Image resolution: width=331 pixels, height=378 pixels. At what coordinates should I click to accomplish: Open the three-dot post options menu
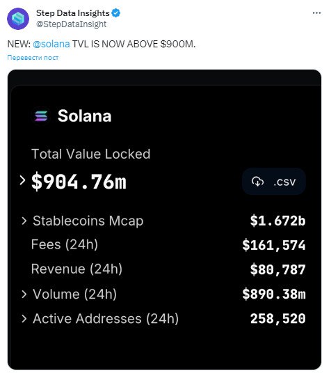point(316,13)
